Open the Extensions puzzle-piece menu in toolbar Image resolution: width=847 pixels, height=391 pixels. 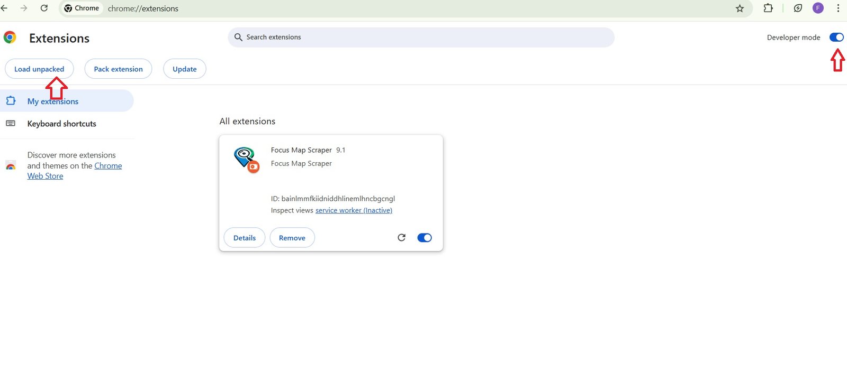coord(768,8)
